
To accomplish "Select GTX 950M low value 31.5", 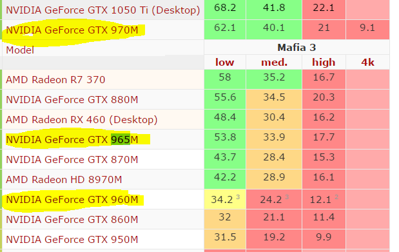I will point(225,237).
